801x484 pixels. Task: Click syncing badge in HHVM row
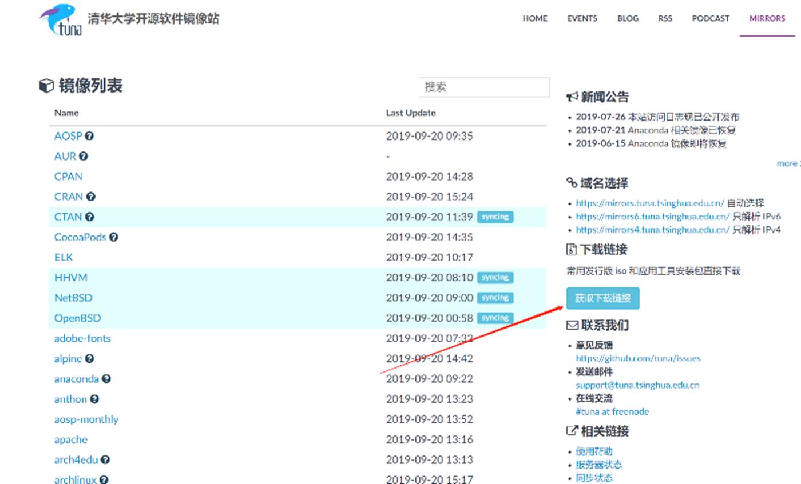[495, 278]
